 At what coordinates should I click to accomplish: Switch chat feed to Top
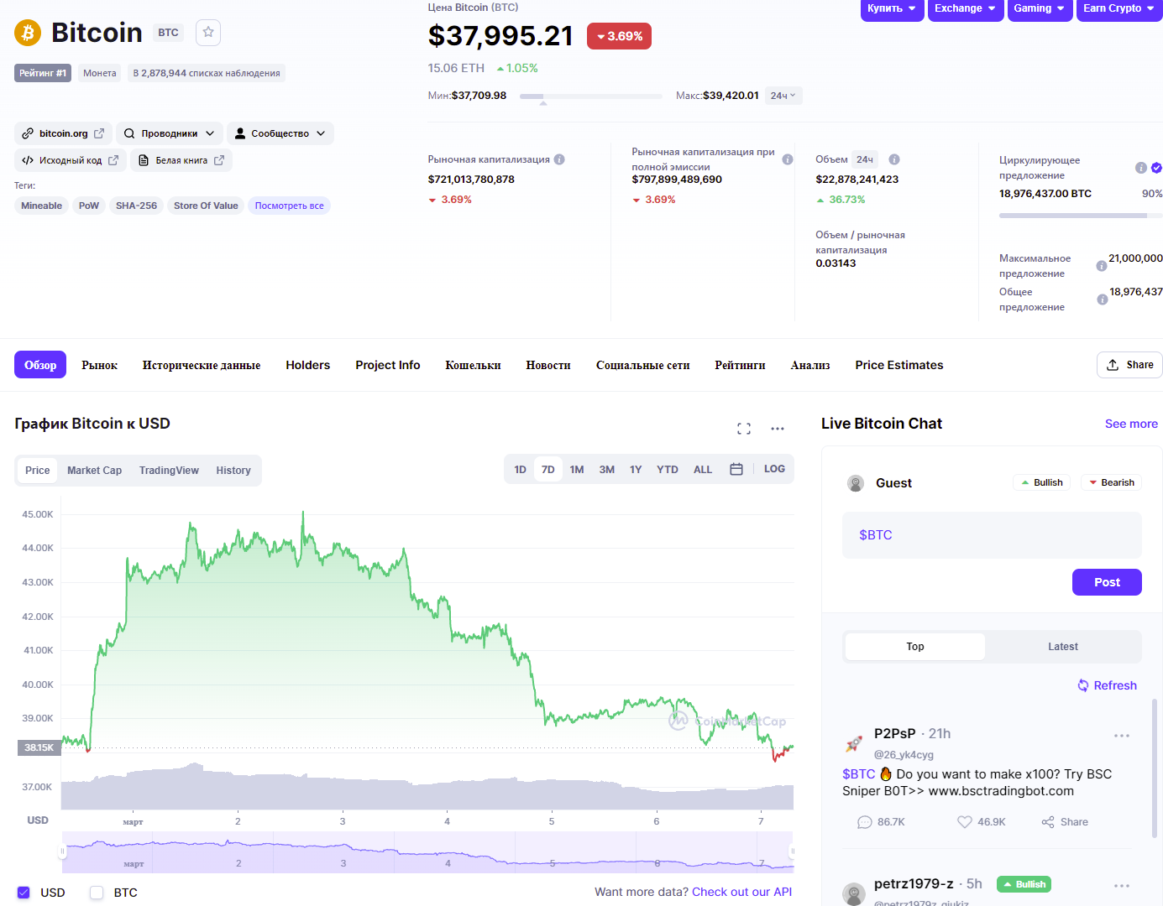coord(915,647)
